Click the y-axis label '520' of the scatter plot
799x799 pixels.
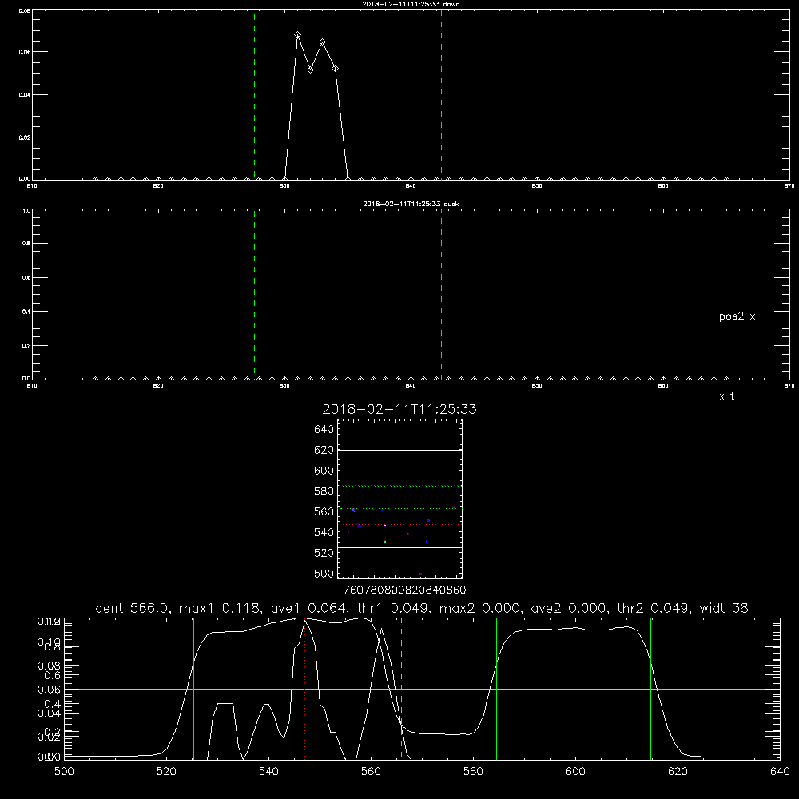point(324,553)
